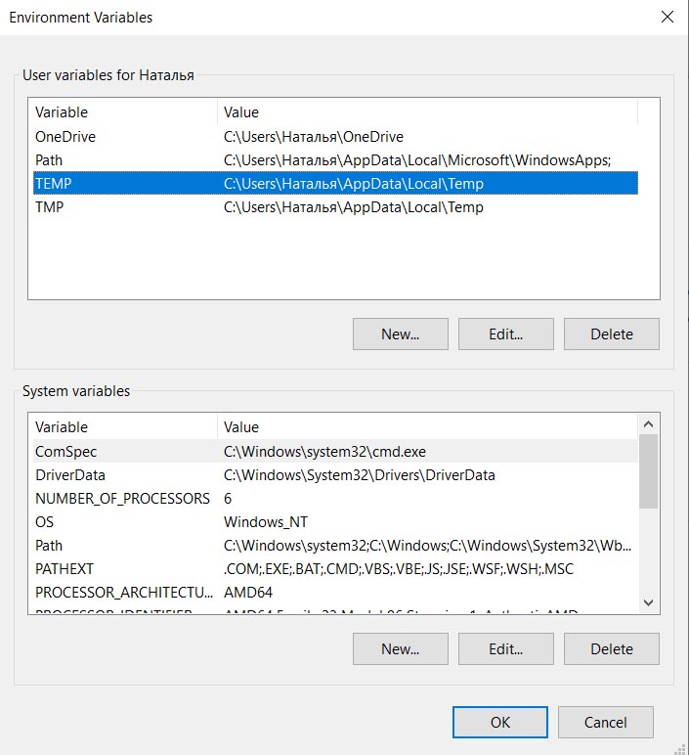Select the TMP user variable

point(50,207)
